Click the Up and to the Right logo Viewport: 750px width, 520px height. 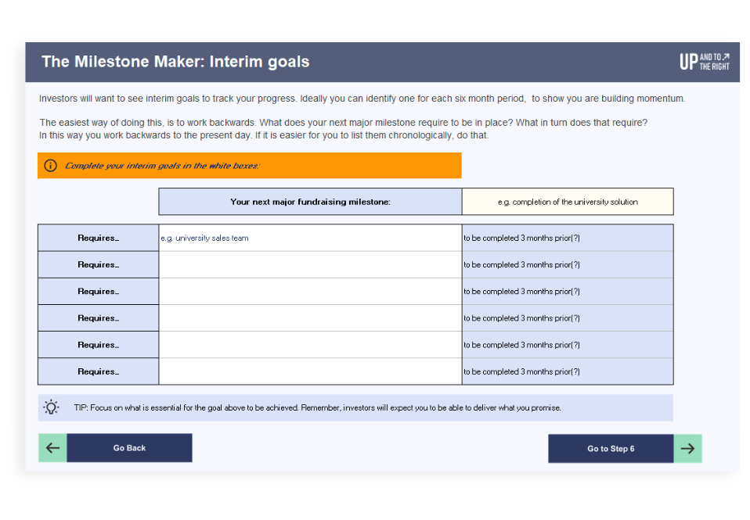[x=705, y=62]
